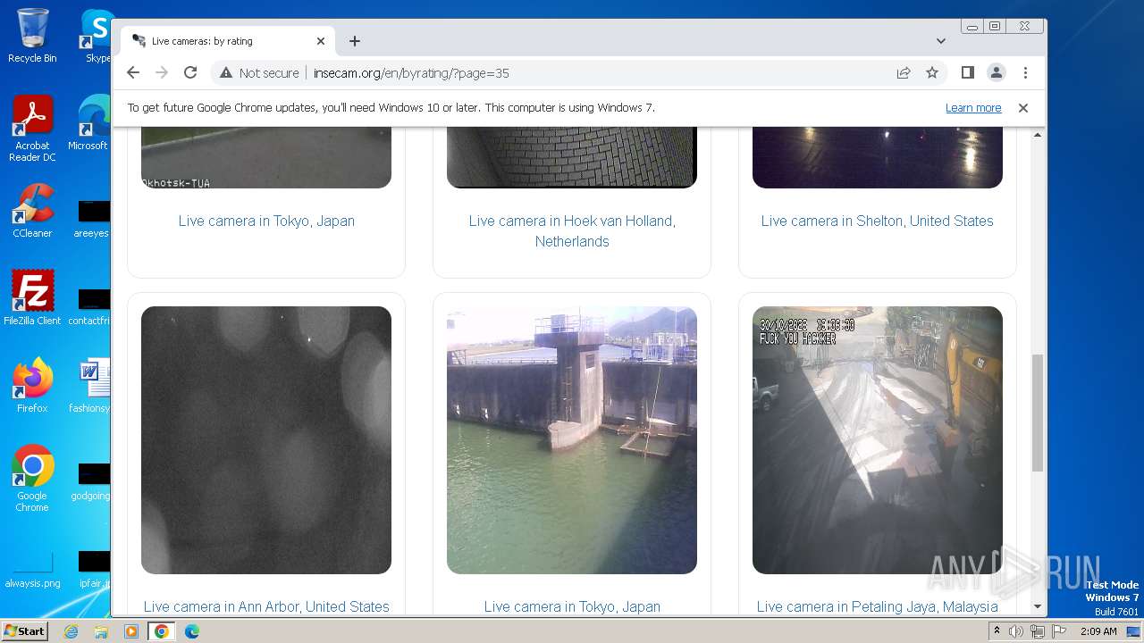Click the page vertical scrollbar thumb
Screen dimensions: 1144x643
point(1038,413)
